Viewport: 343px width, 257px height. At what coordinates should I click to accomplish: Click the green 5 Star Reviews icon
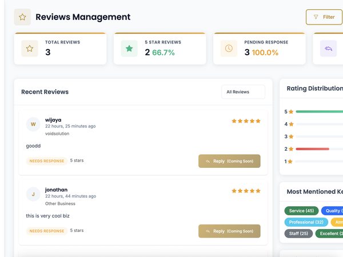[129, 49]
